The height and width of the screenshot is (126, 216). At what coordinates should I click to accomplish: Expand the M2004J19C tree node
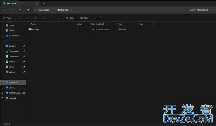(x=3, y=82)
